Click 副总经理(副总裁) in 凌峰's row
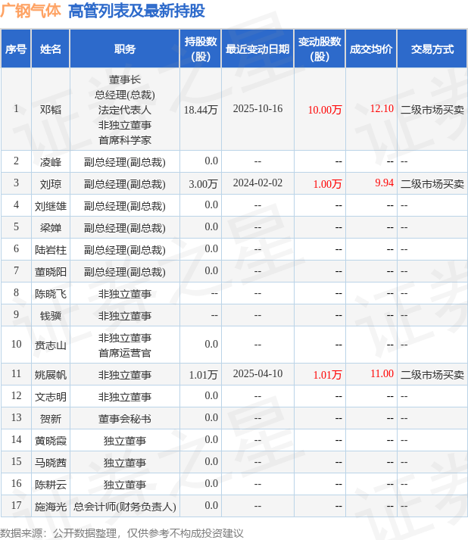The width and height of the screenshot is (468, 540). 125,162
